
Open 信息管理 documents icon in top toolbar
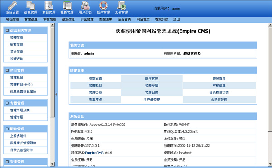pyautogui.click(x=31, y=6)
